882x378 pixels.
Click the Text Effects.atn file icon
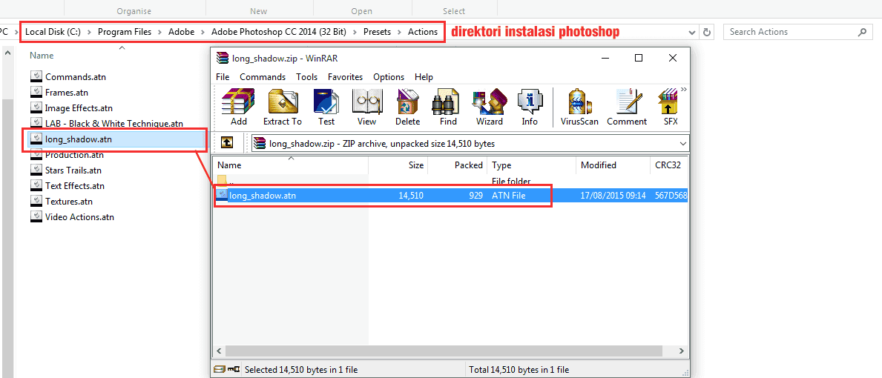point(36,186)
